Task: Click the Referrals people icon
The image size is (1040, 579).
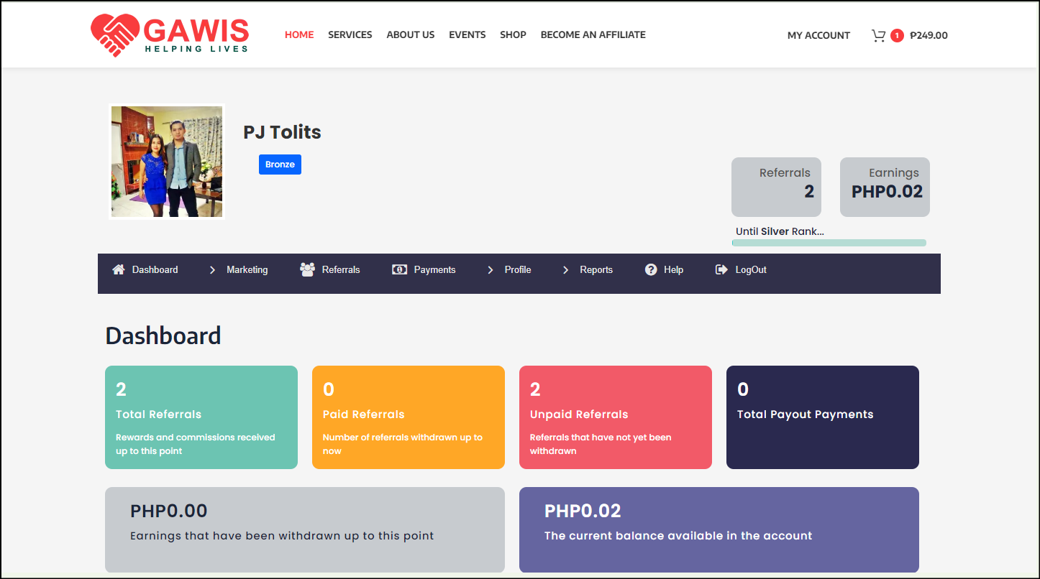Action: (307, 269)
